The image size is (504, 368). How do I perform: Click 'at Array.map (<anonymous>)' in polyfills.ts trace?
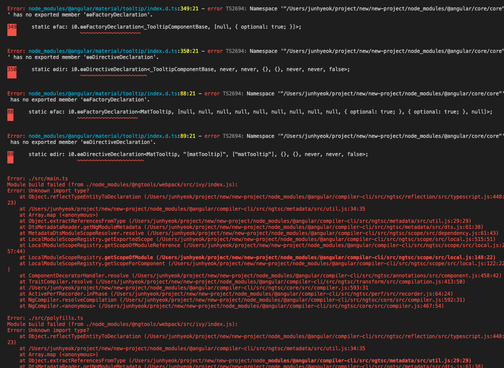tap(59, 355)
